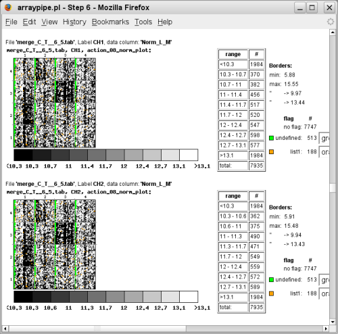This screenshot has height=334, width=338.
Task: Click the vertical scrollbar up arrow
Action: (x=333, y=32)
